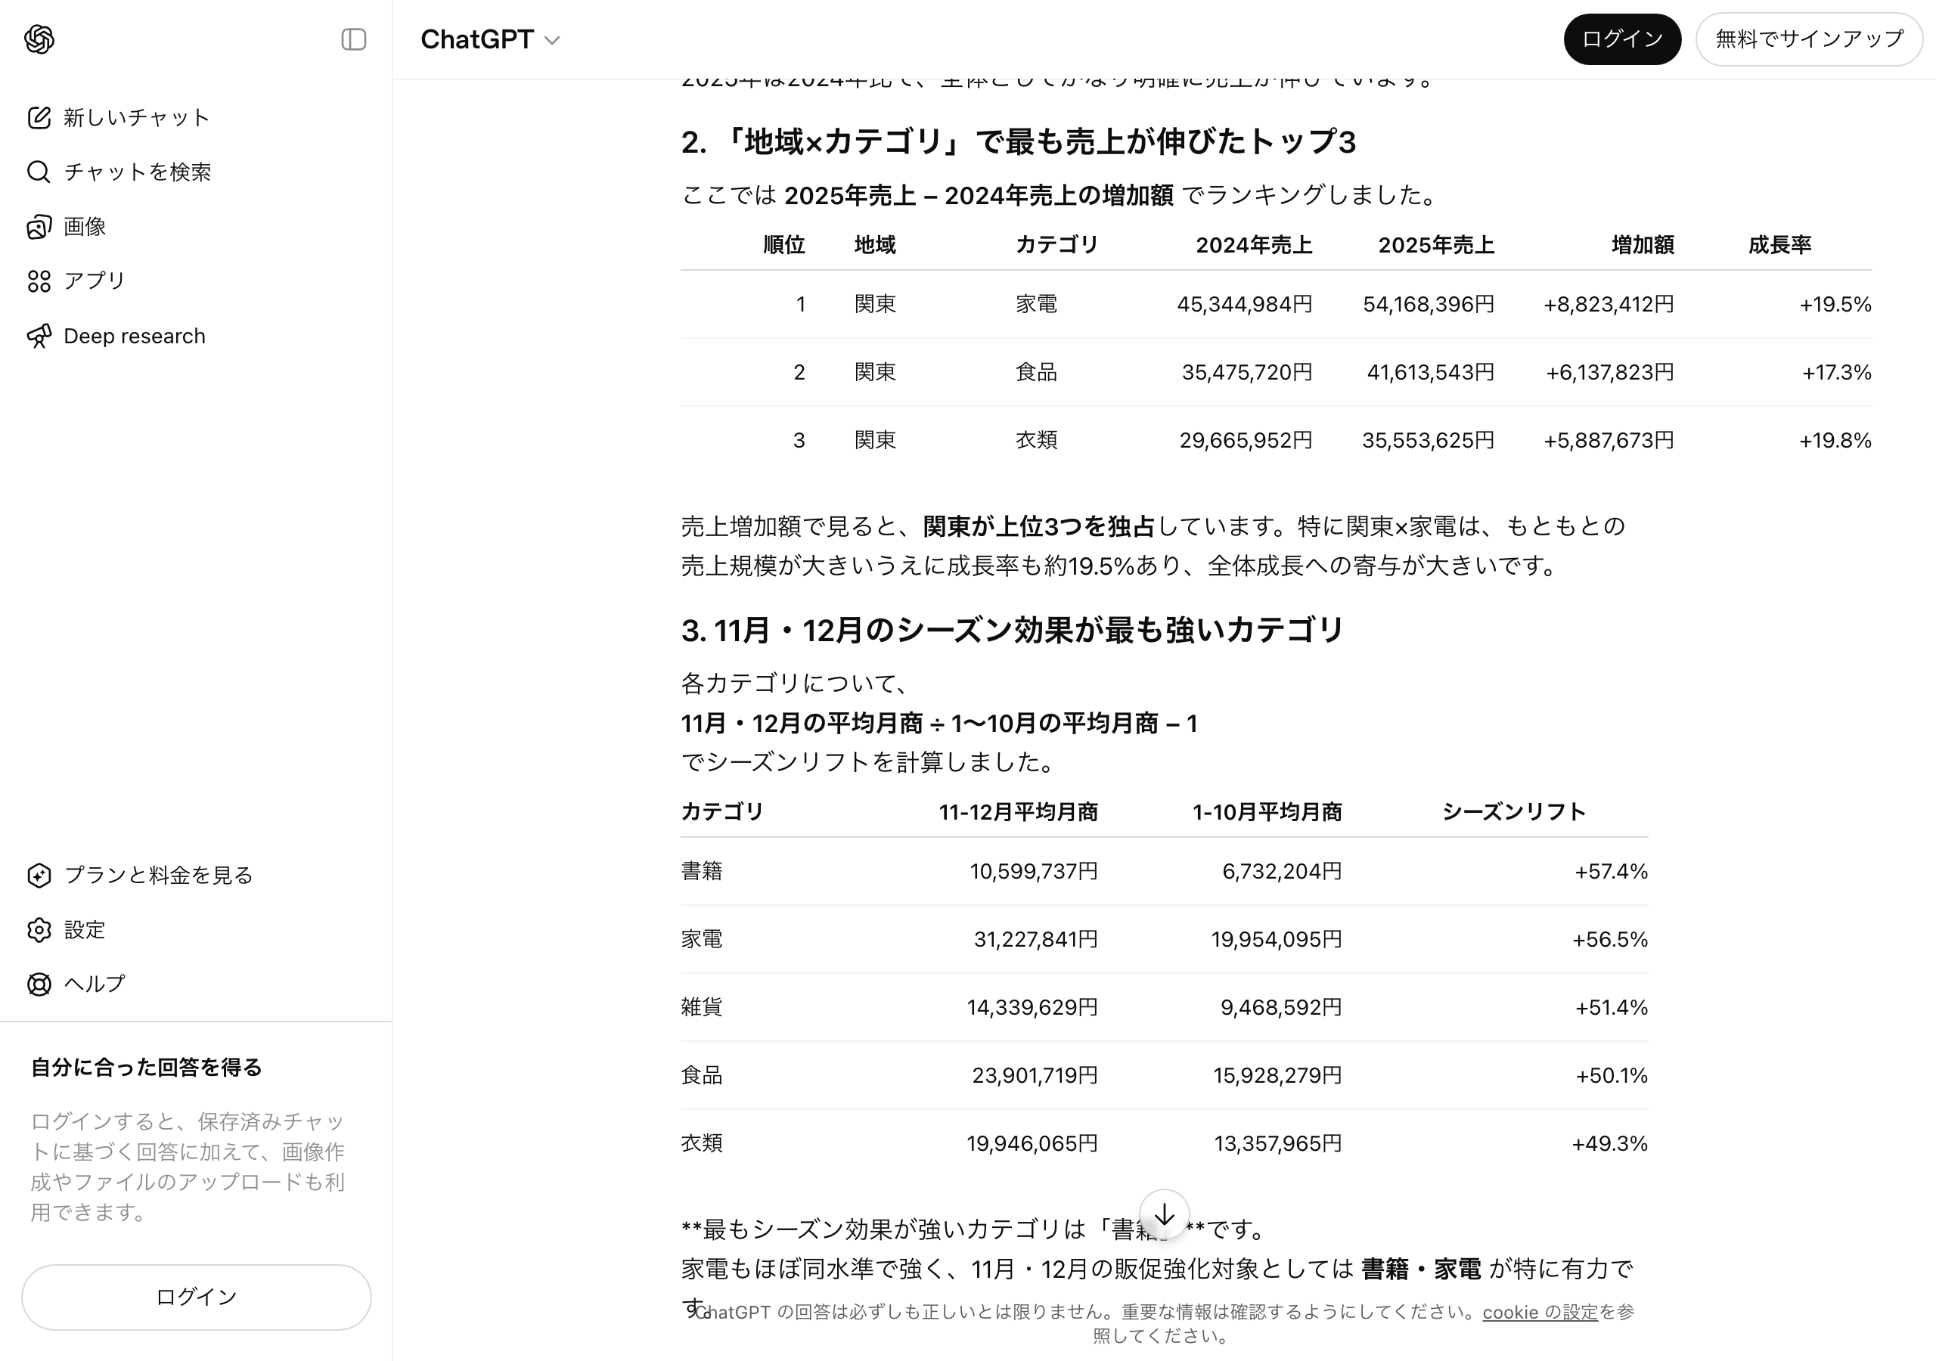Viewport: 1936px width, 1361px height.
Task: Click the +19.5% growth rate cell
Action: [1835, 305]
